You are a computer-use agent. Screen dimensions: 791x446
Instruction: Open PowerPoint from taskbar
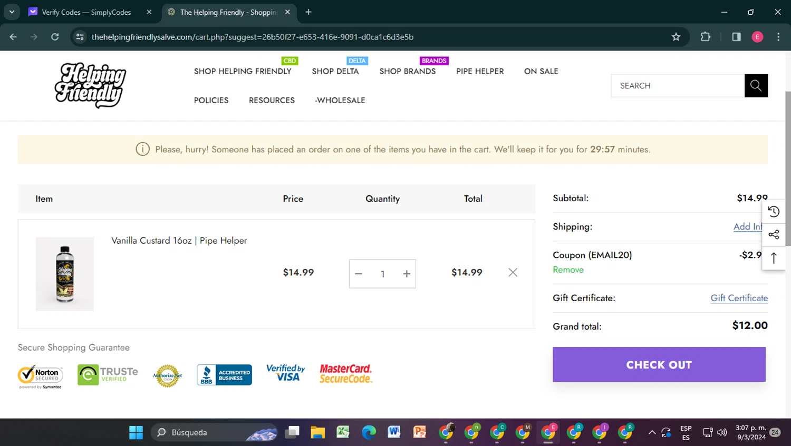(x=420, y=432)
